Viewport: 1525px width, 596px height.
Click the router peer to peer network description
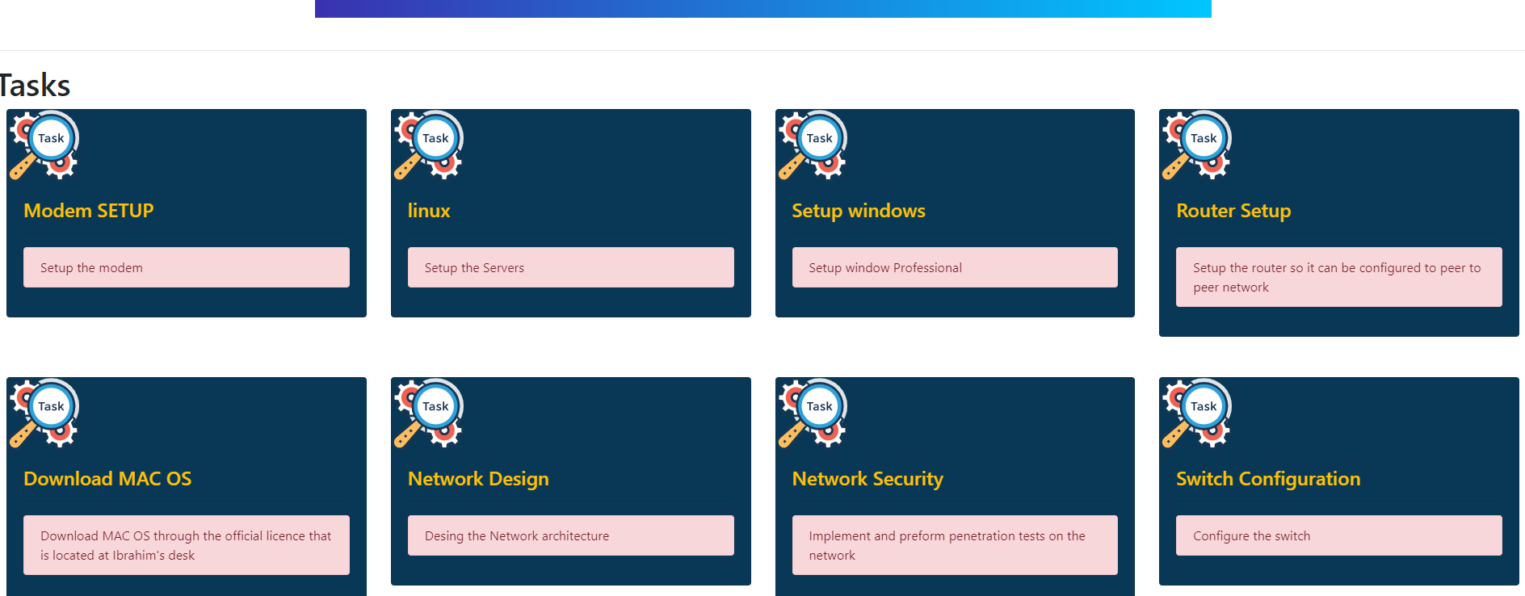1339,277
